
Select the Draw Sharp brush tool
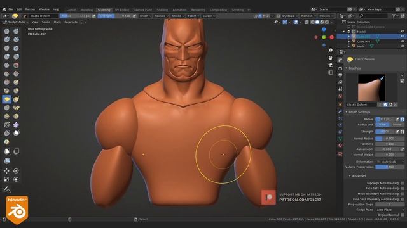point(16,31)
